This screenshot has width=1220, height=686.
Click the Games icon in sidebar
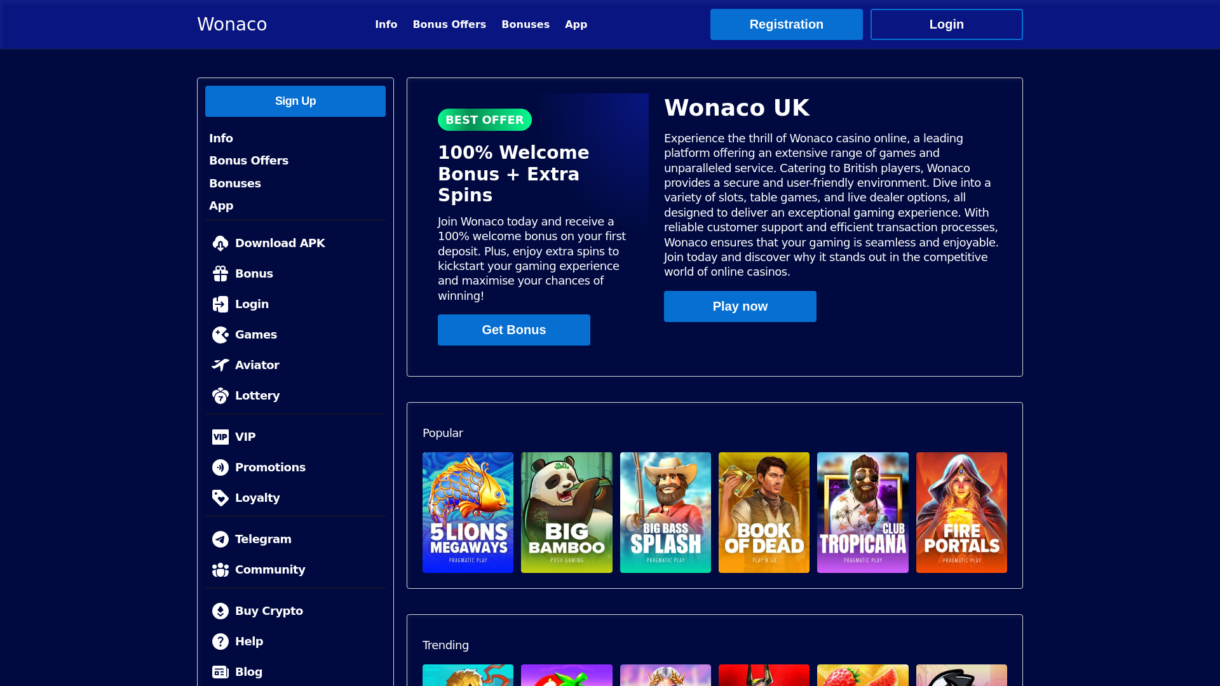(220, 335)
